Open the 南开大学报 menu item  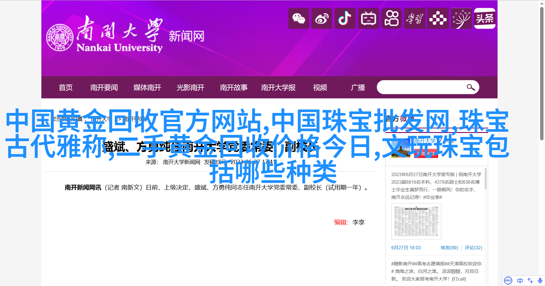coord(278,87)
